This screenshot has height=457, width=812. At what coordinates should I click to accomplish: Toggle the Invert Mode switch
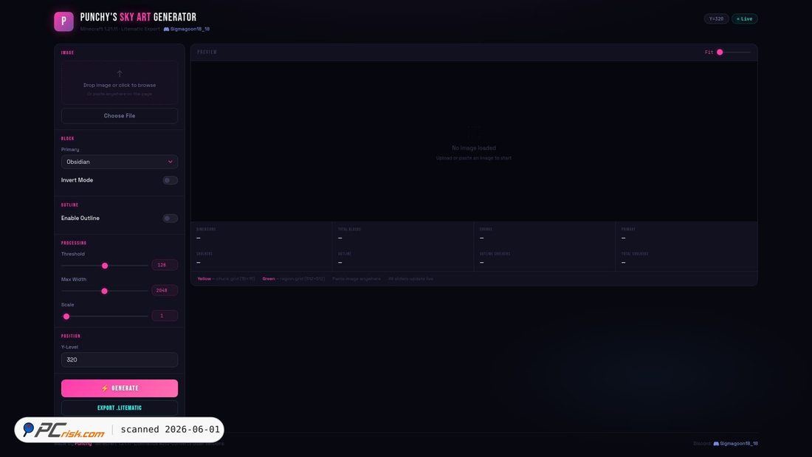[170, 180]
